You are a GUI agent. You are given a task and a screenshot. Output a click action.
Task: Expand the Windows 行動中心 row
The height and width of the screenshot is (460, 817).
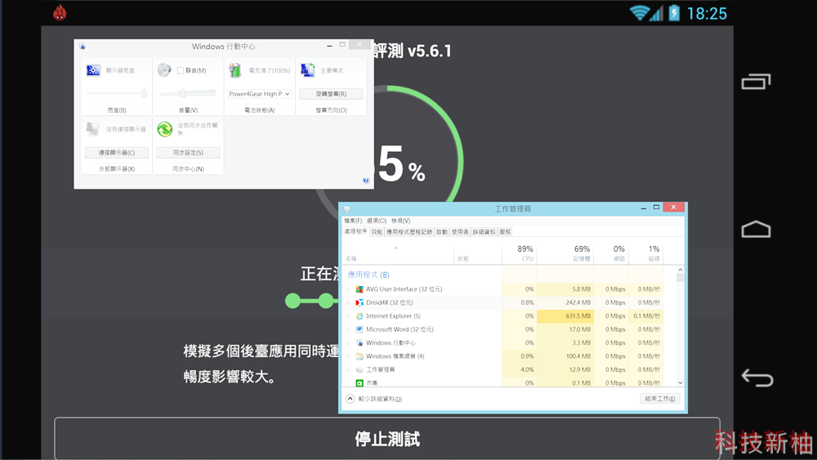coord(349,343)
